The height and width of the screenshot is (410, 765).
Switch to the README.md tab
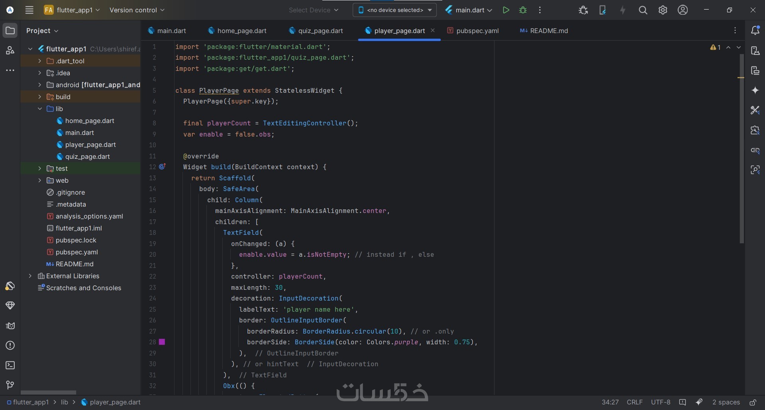(x=544, y=31)
